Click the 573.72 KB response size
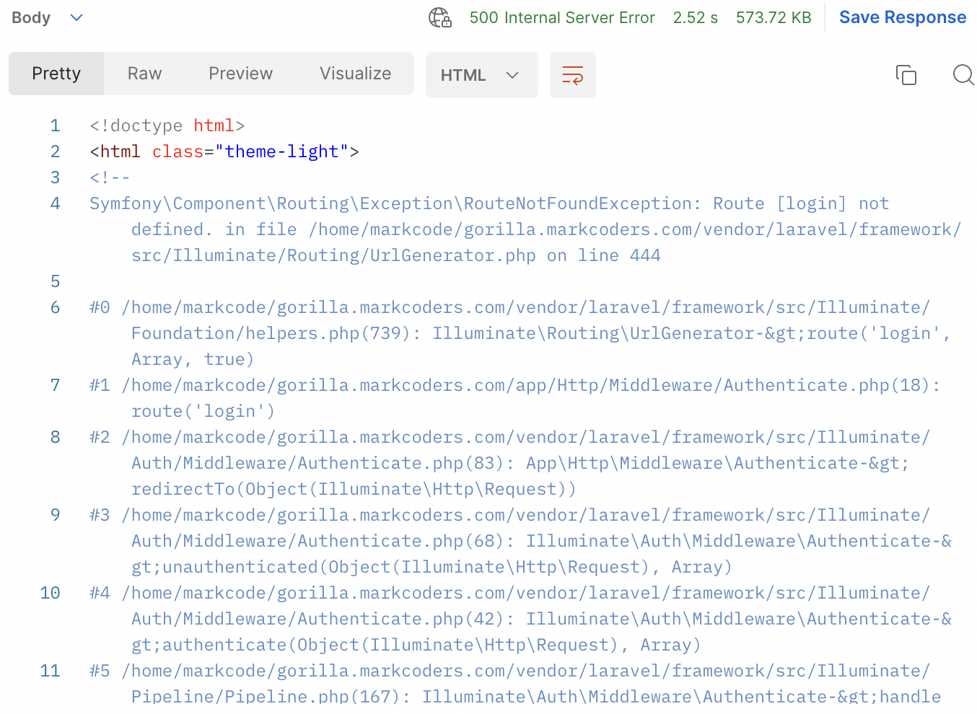This screenshot has height=714, width=977. [773, 17]
